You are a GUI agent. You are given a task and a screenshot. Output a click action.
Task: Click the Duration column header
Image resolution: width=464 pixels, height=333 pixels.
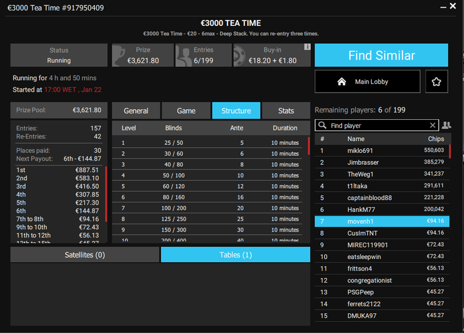285,128
